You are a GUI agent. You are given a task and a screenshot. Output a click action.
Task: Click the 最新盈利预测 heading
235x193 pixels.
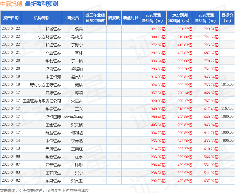pyautogui.click(x=41, y=4)
